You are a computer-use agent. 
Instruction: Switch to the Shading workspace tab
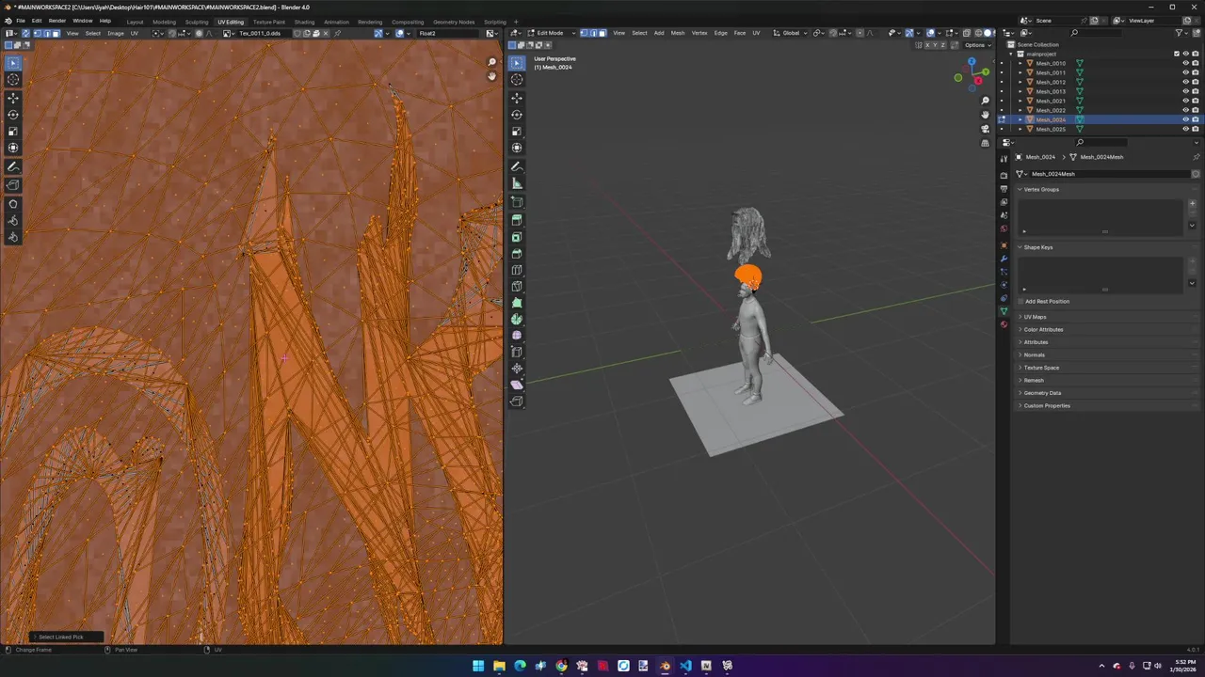(x=304, y=22)
